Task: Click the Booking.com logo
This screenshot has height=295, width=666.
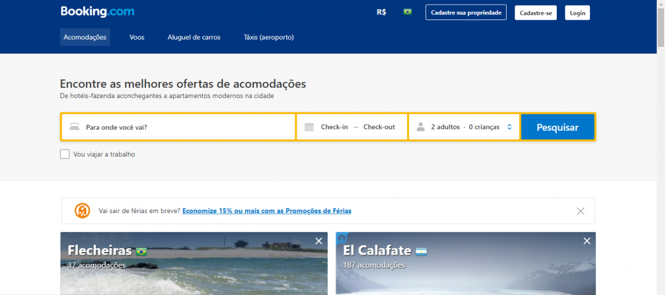Action: 98,12
